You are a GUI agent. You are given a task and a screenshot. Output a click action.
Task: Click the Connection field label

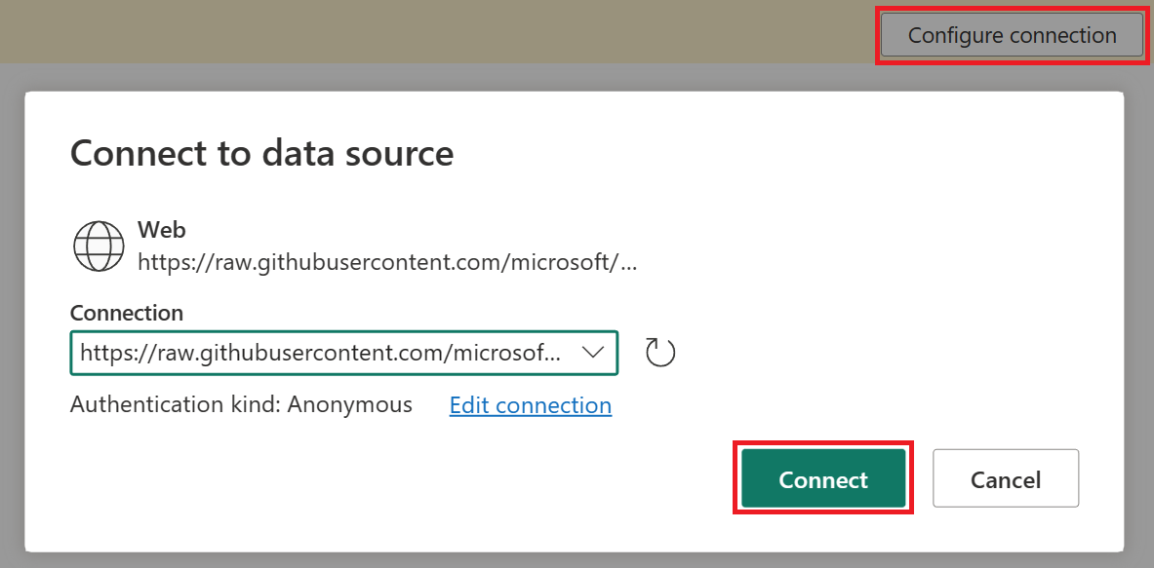tap(127, 313)
